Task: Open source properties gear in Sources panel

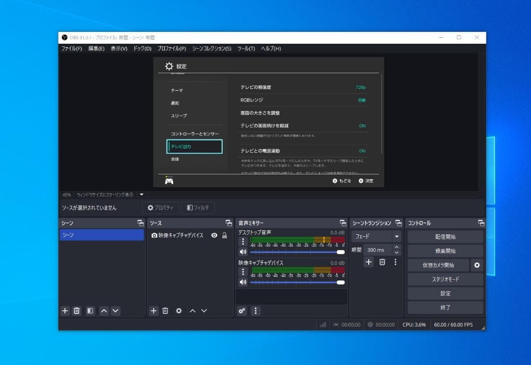Action: [x=178, y=310]
